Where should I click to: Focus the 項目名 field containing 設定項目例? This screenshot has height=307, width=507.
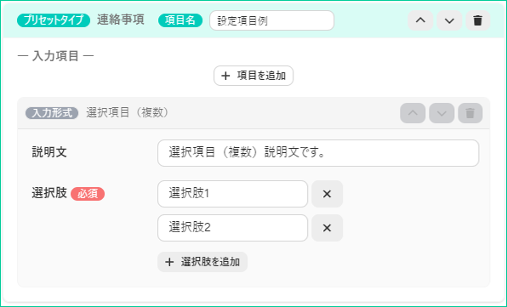271,20
